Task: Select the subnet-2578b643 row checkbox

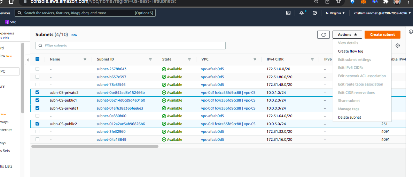Action: (38, 69)
